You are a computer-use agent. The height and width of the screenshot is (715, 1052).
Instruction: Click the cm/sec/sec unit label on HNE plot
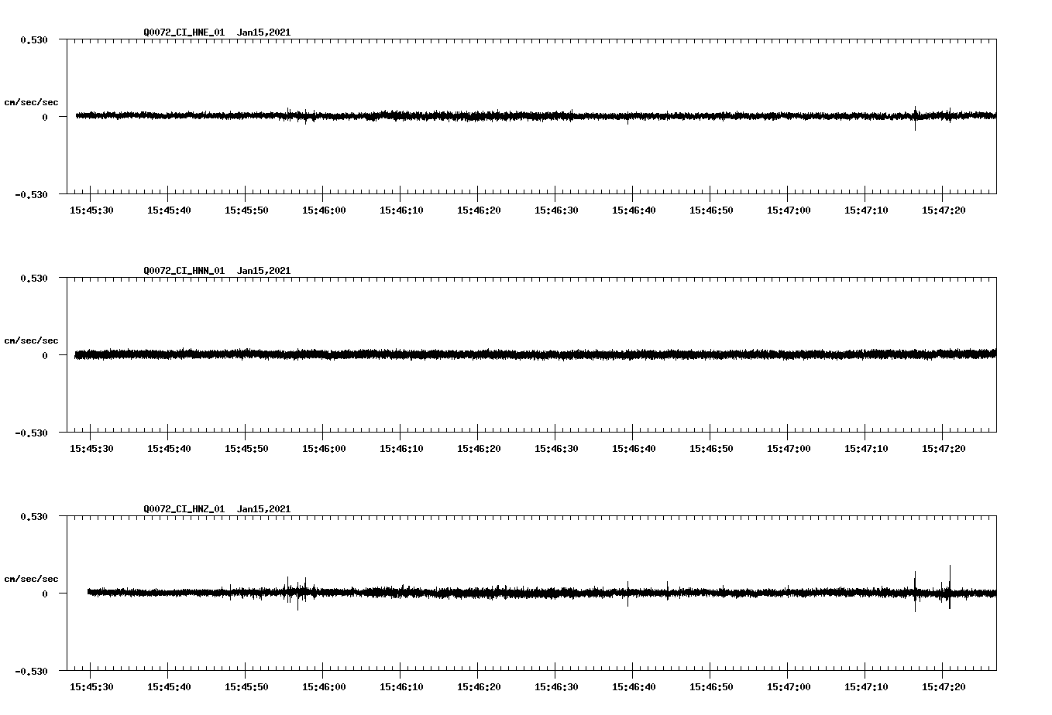[33, 101]
